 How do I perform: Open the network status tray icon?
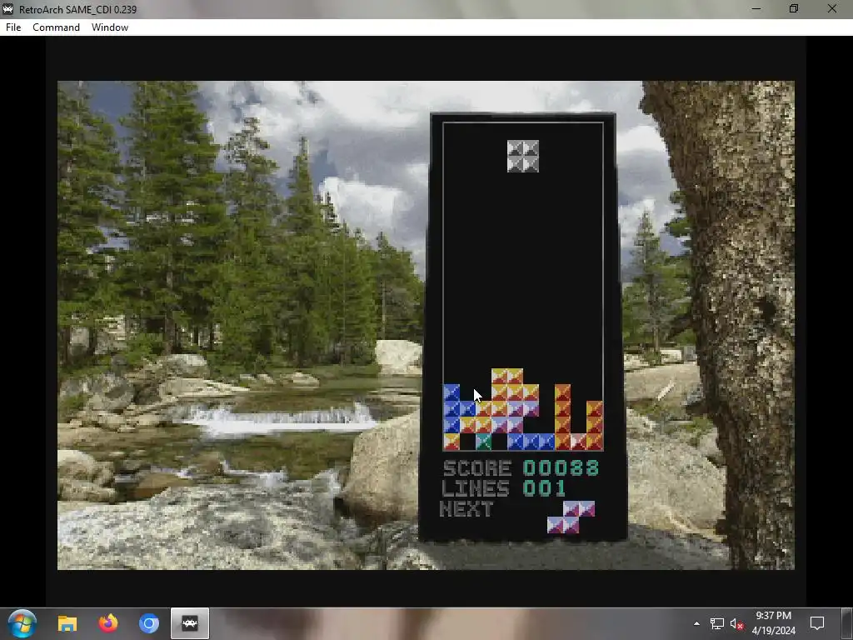[x=717, y=623]
